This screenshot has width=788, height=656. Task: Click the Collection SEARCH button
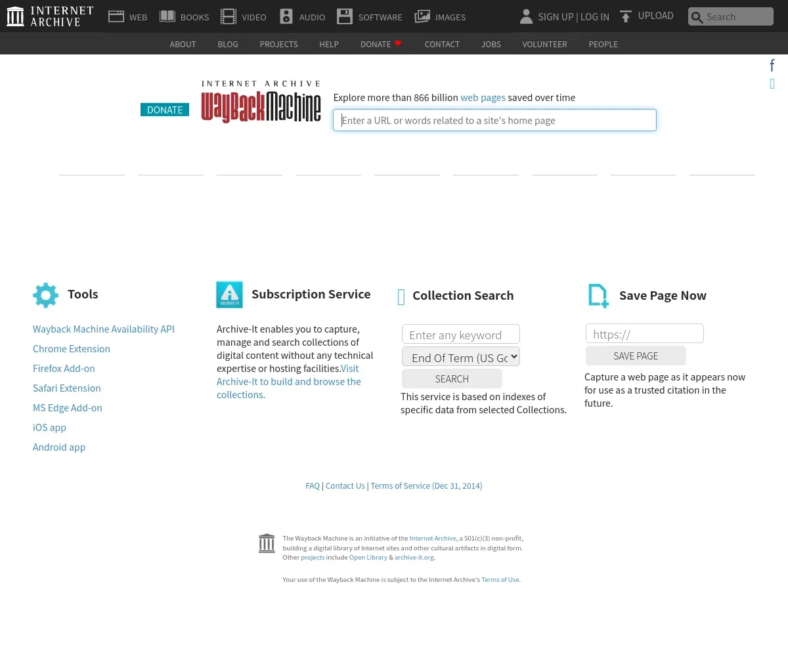452,379
